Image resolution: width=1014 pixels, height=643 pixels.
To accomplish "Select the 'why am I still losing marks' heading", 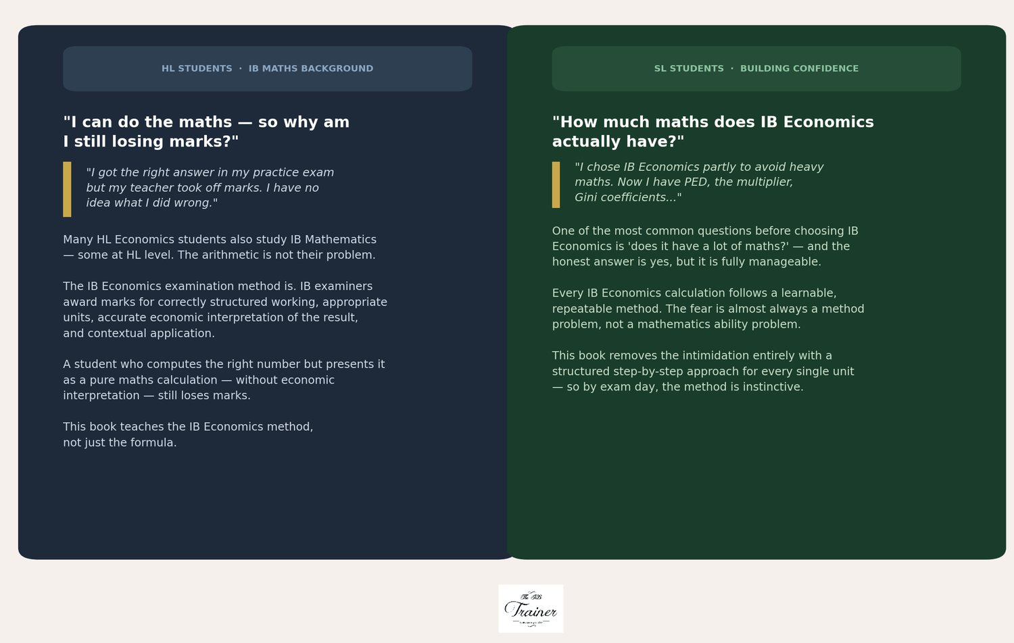I will click(x=206, y=132).
